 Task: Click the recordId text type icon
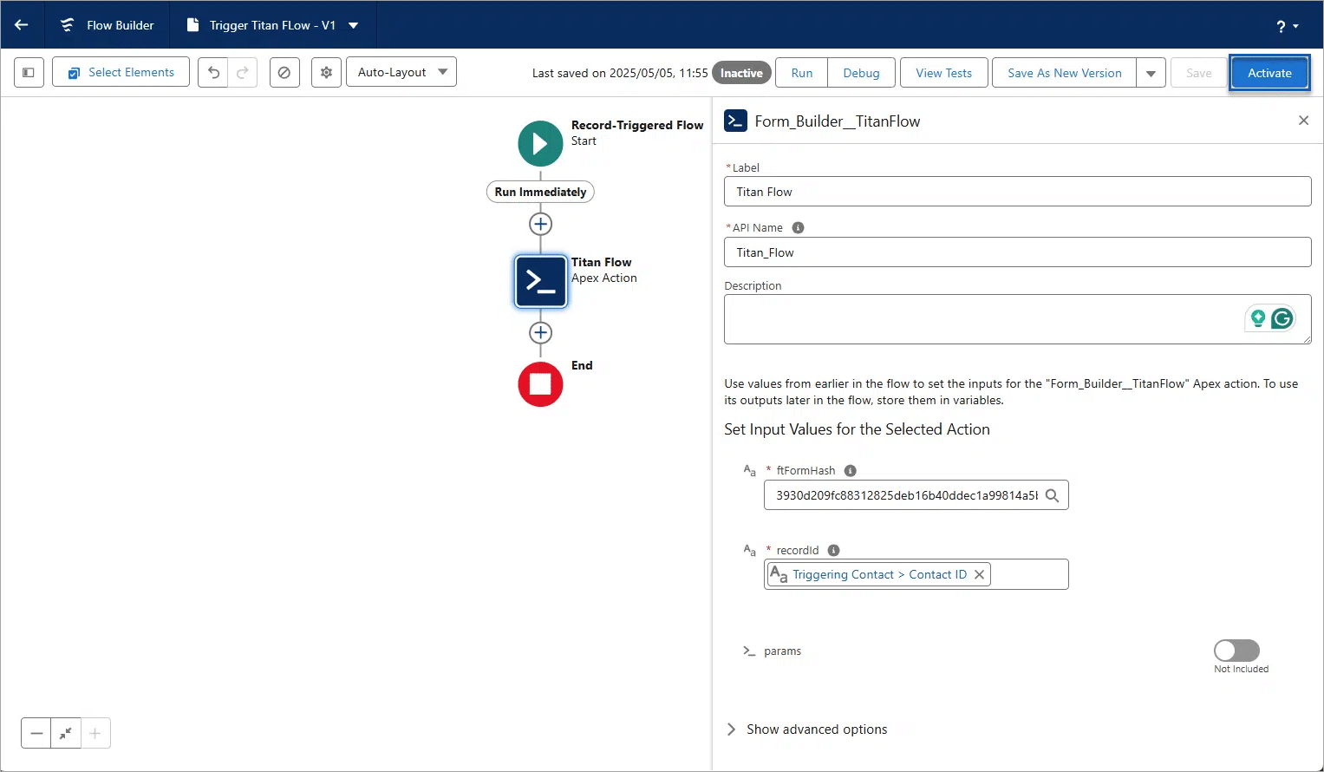click(x=750, y=550)
